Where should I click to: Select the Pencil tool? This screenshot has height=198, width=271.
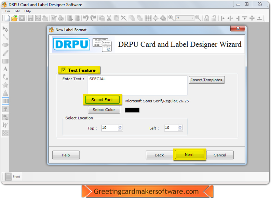pos(5,53)
